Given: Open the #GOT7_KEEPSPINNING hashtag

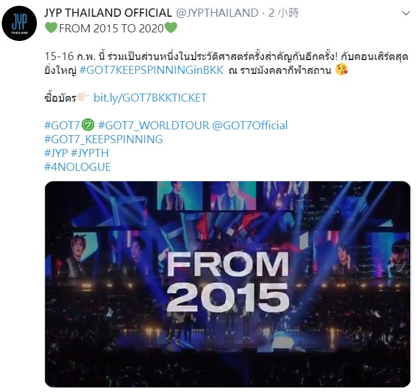Looking at the screenshot, I should (x=103, y=139).
